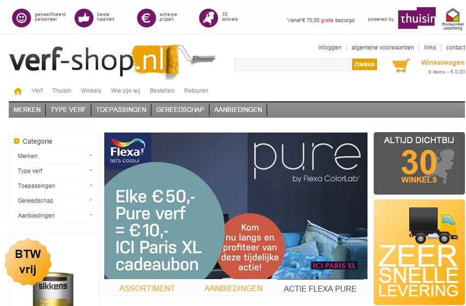
Task: Click the purple thuisin logo
Action: [x=417, y=18]
